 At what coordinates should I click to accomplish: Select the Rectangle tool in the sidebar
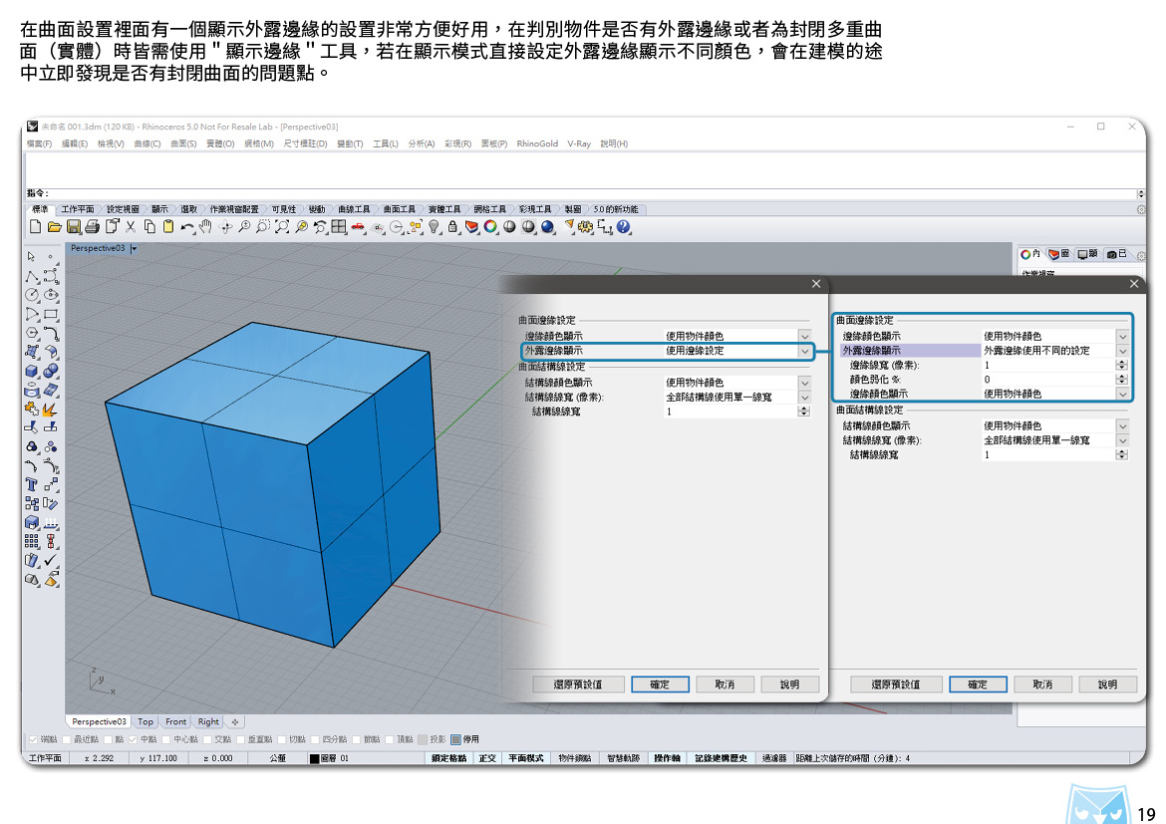point(51,315)
